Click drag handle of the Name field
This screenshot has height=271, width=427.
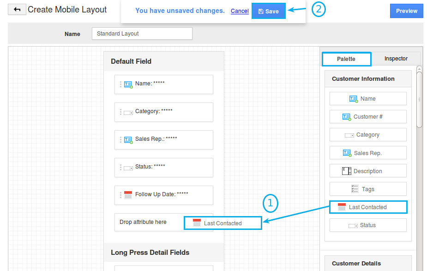[x=121, y=84]
